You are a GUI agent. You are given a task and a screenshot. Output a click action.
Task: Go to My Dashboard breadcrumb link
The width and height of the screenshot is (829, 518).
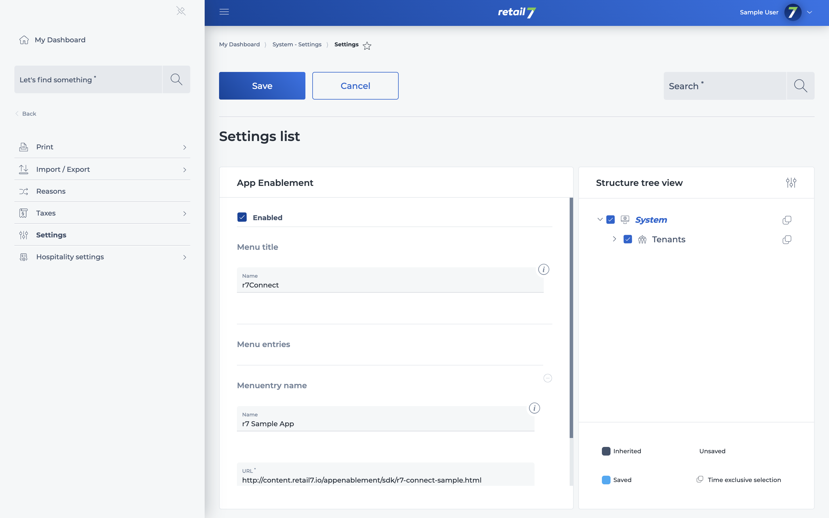click(x=239, y=45)
